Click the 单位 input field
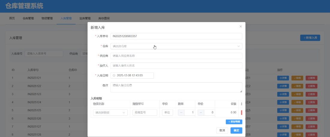This screenshot has height=137, width=330. (x=167, y=112)
